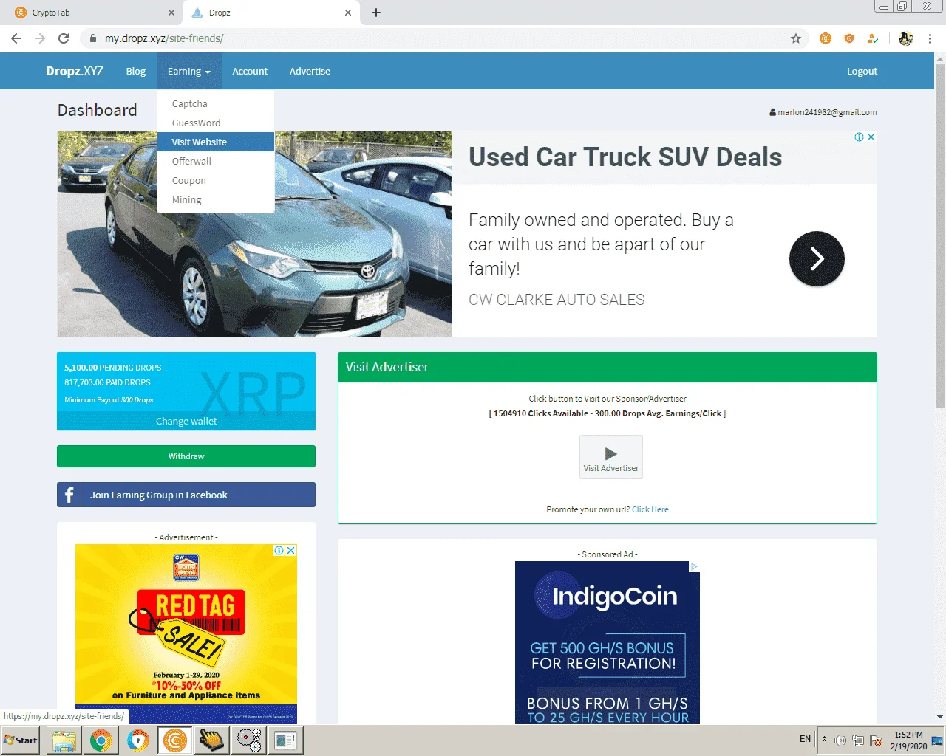Open File Explorer from the taskbar
946x756 pixels.
pos(64,740)
